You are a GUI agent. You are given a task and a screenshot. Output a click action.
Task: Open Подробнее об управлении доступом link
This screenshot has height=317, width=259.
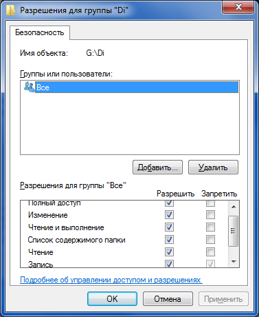111,280
